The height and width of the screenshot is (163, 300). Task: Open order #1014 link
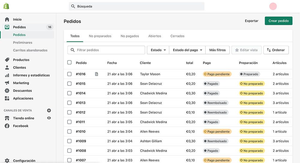[80, 93]
